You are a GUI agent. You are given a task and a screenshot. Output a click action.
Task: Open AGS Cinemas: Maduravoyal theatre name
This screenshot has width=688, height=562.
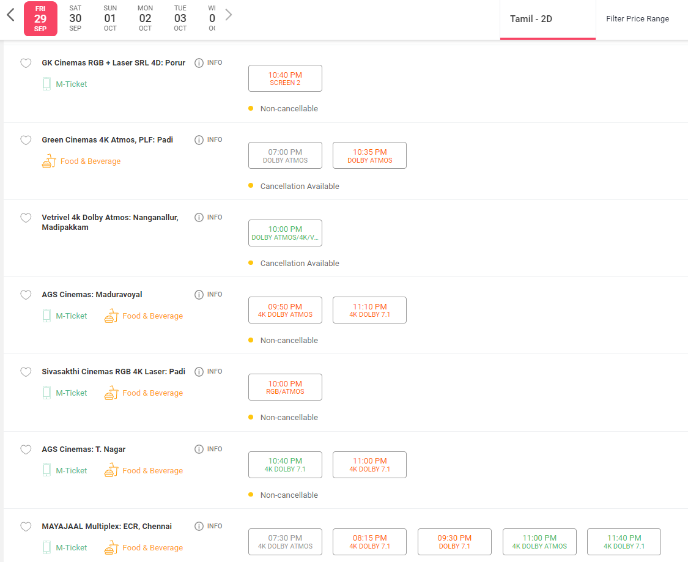coord(92,294)
